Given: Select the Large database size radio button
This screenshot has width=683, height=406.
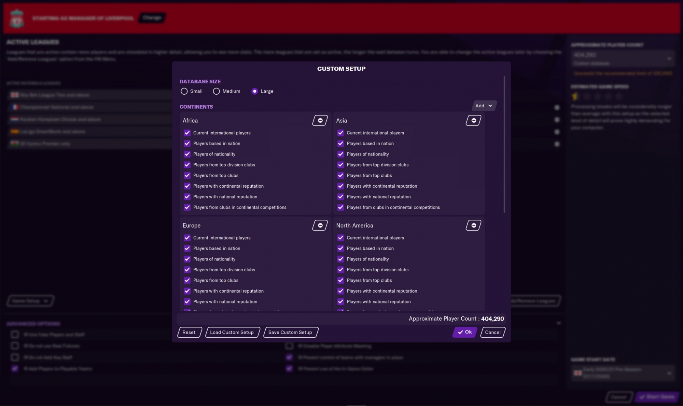Looking at the screenshot, I should tap(254, 91).
